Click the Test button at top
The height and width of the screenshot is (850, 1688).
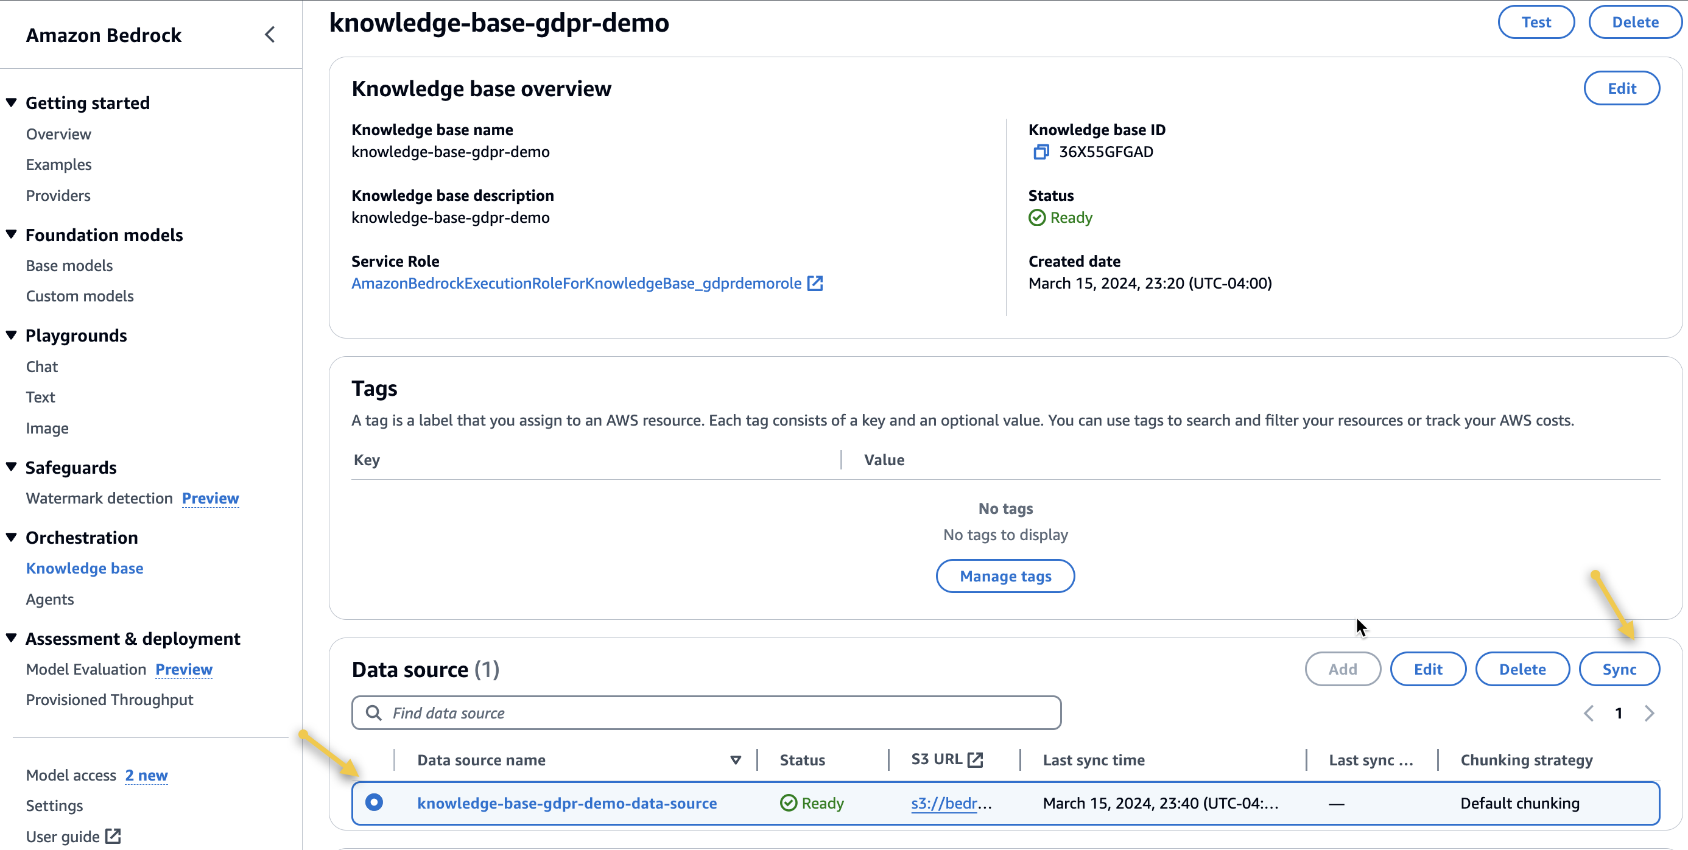[1535, 23]
